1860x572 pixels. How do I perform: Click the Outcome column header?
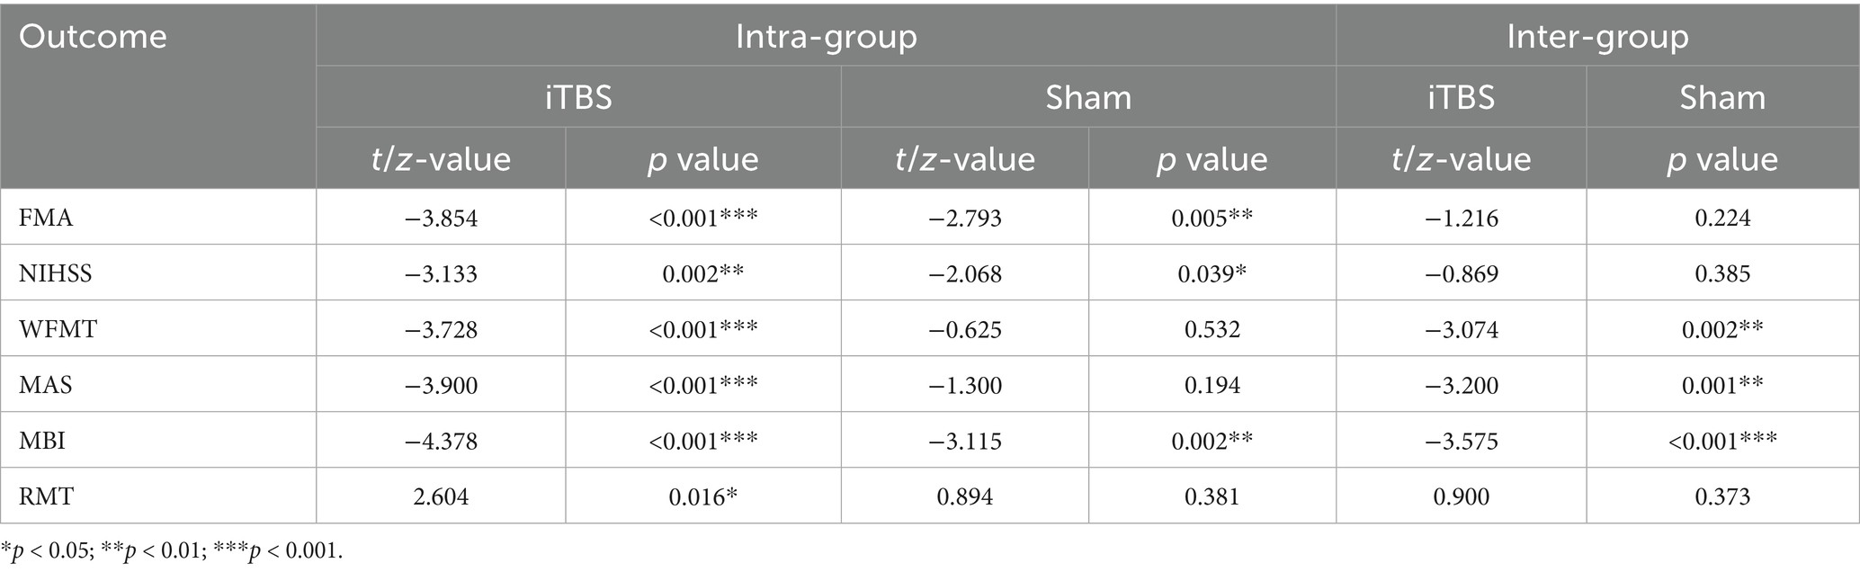pyautogui.click(x=93, y=37)
